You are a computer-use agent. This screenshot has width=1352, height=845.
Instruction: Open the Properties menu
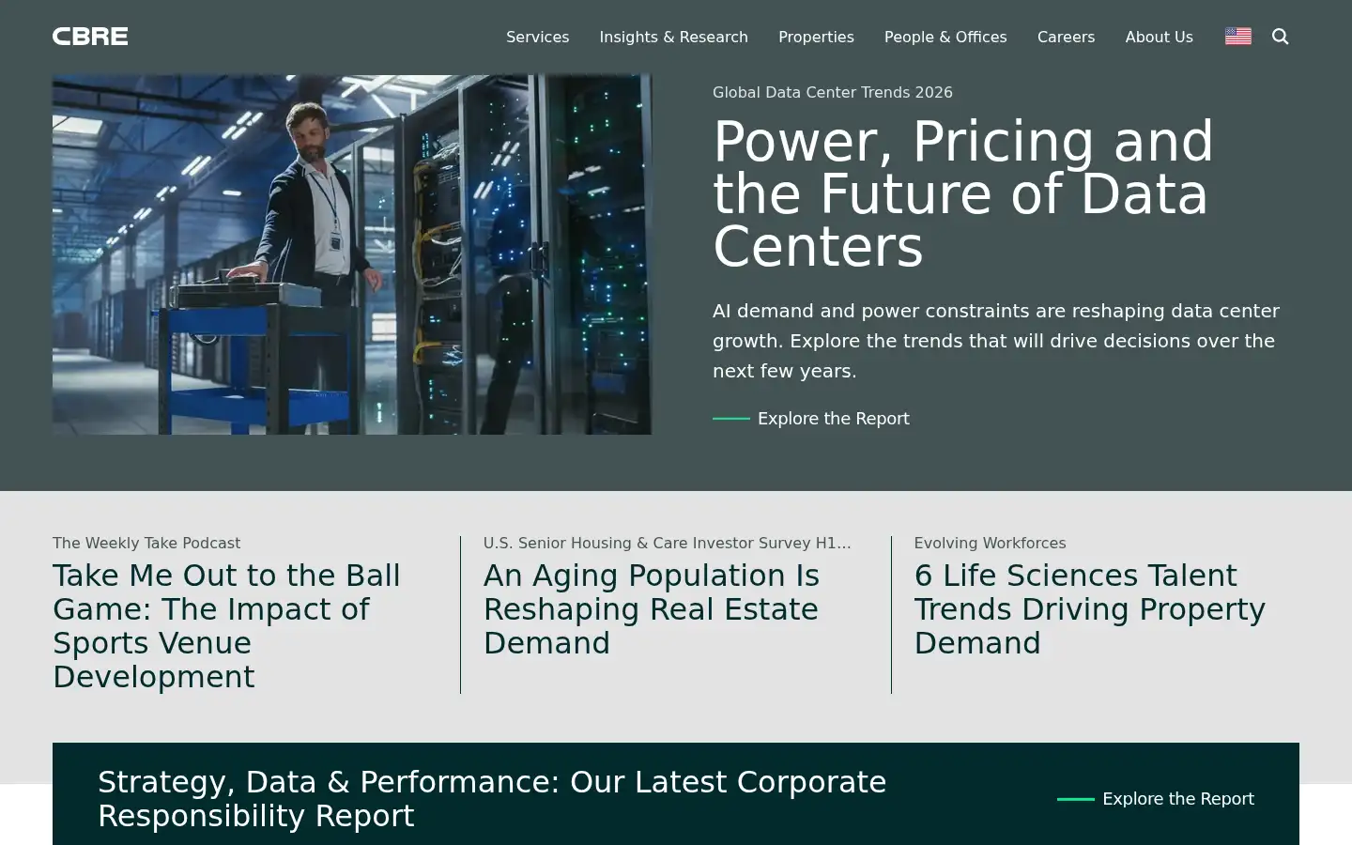(816, 37)
